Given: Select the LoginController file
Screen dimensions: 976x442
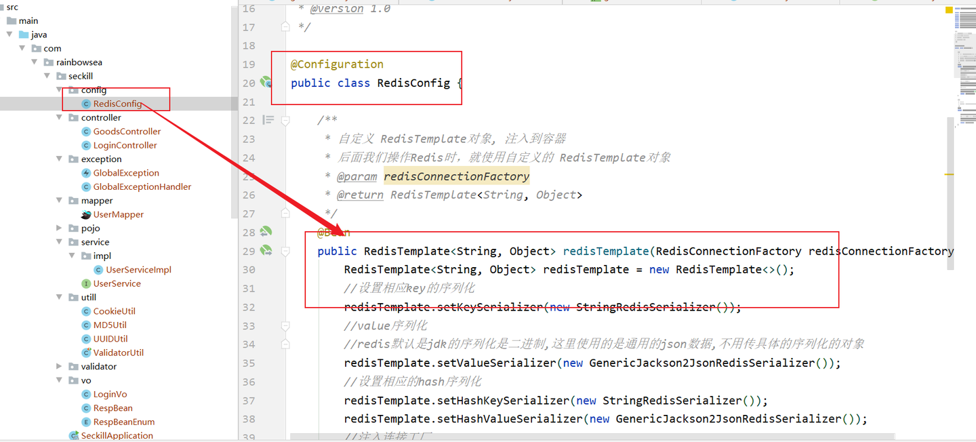Looking at the screenshot, I should tap(125, 145).
